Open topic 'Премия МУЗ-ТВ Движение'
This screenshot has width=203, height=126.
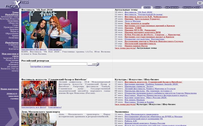140,30
